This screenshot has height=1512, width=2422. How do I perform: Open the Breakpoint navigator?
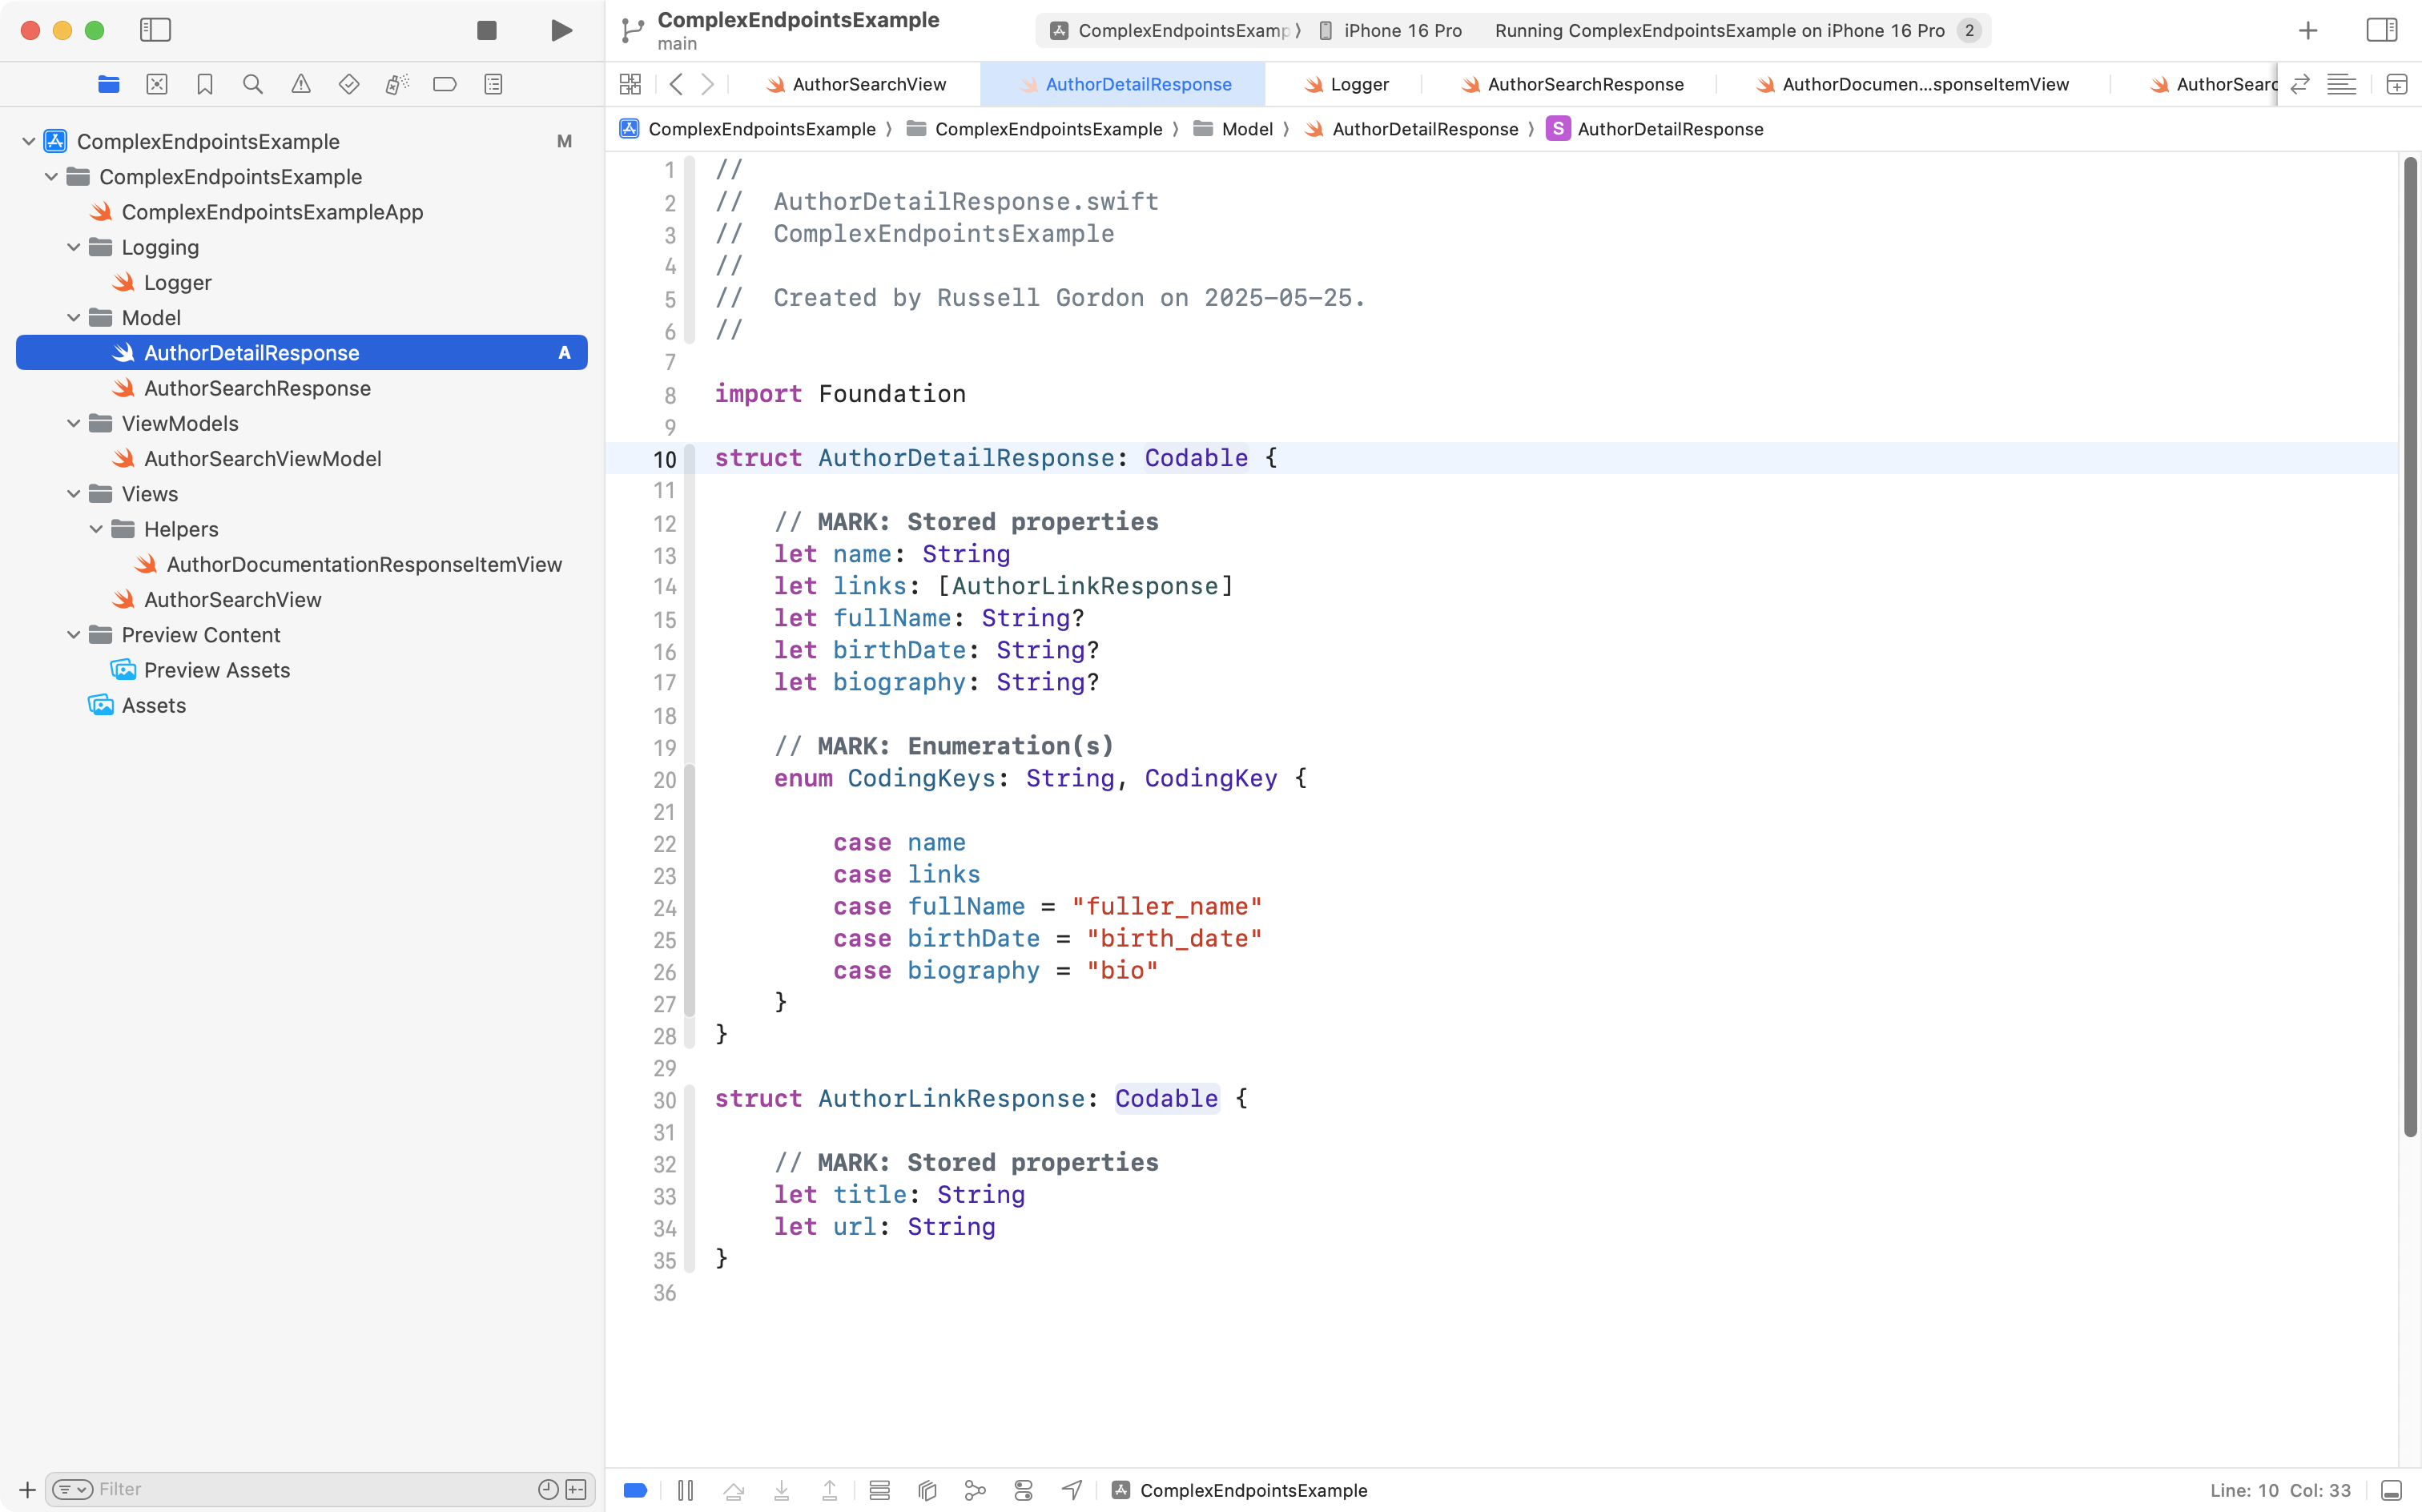click(x=445, y=85)
